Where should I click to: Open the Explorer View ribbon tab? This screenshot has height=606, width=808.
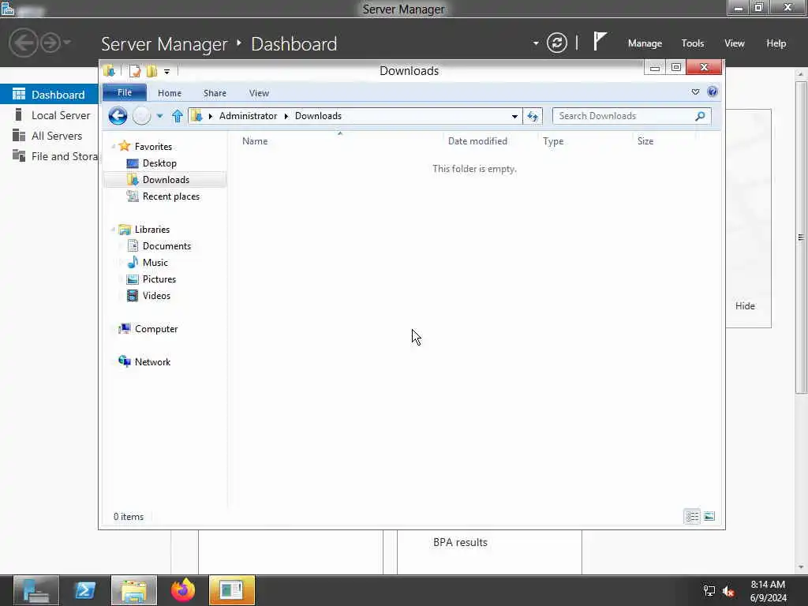(259, 93)
